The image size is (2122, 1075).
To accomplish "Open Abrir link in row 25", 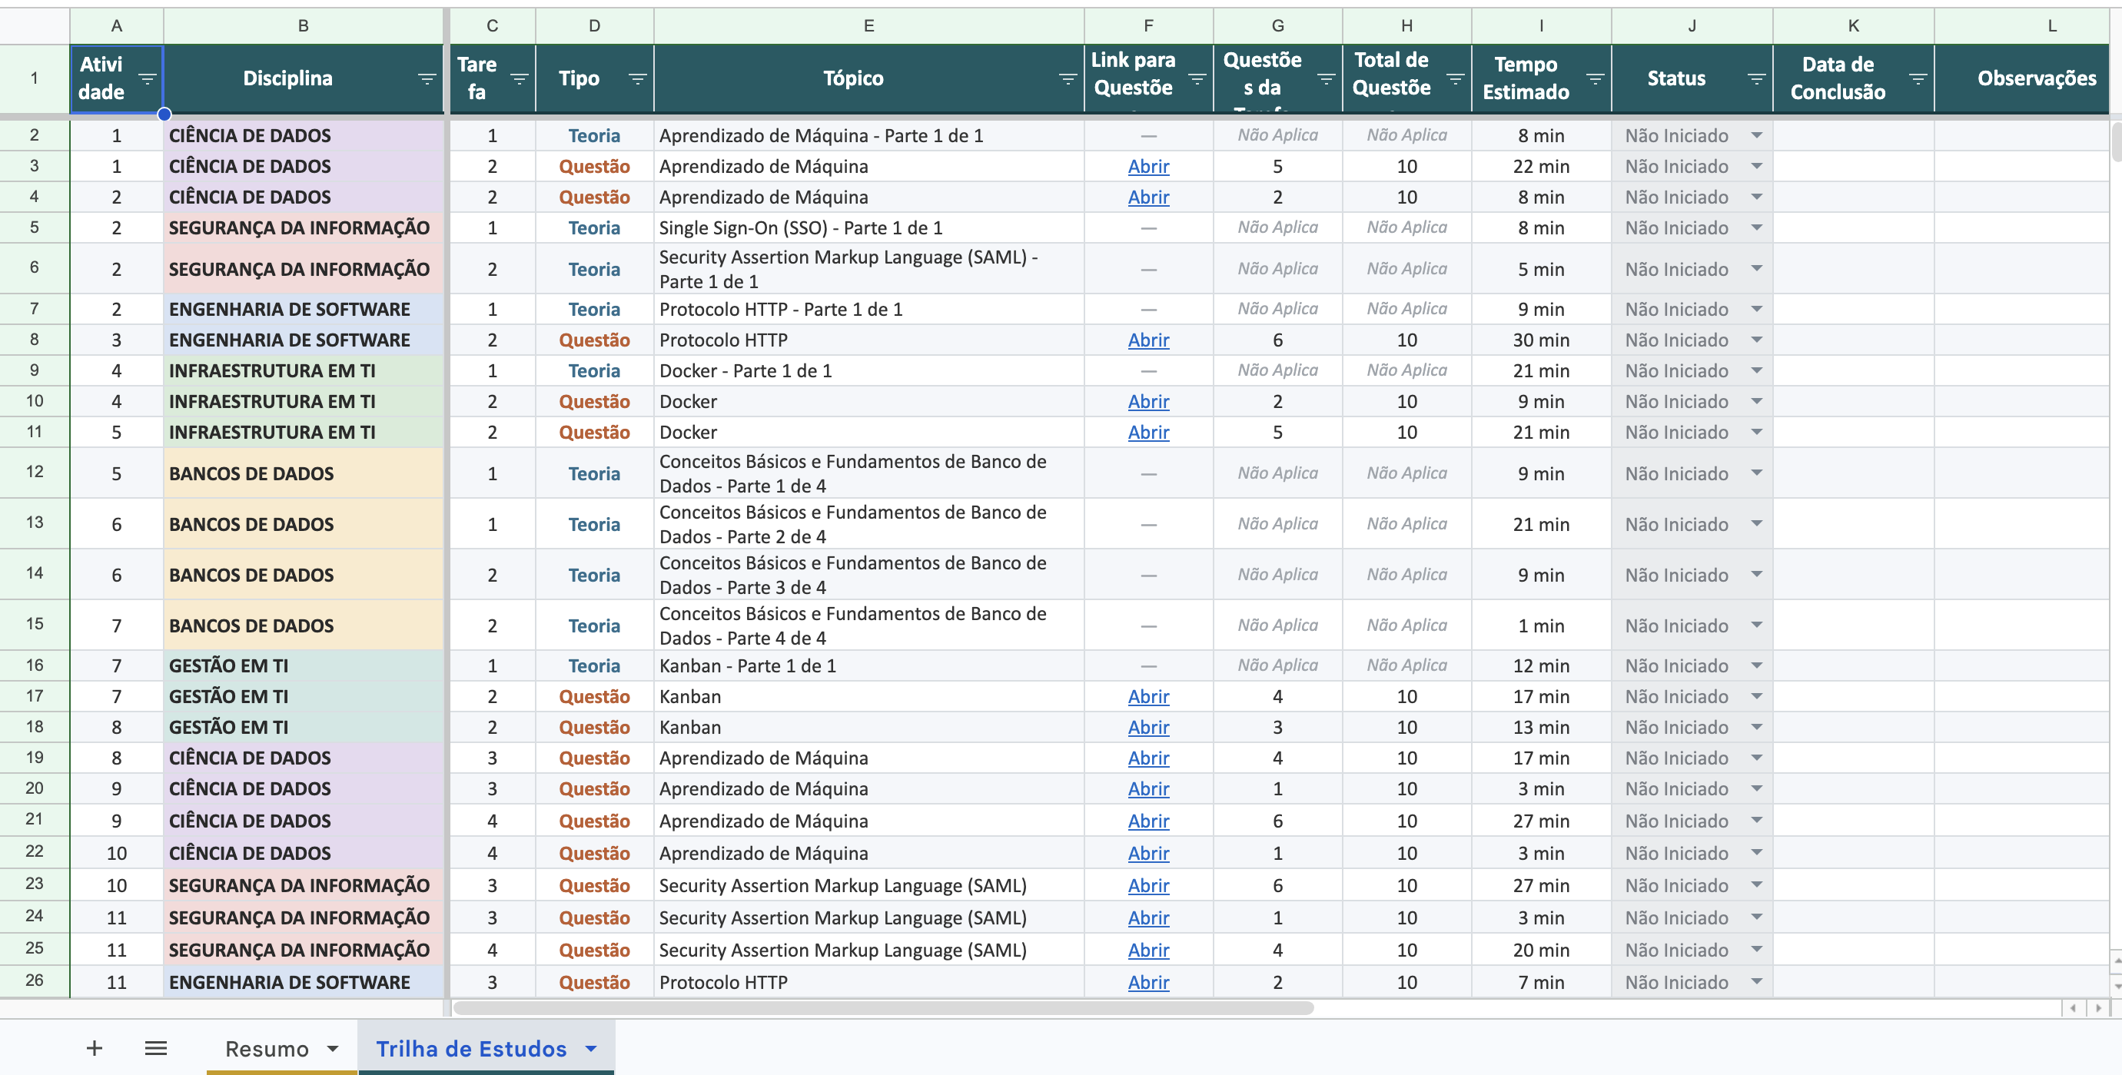I will pos(1148,950).
